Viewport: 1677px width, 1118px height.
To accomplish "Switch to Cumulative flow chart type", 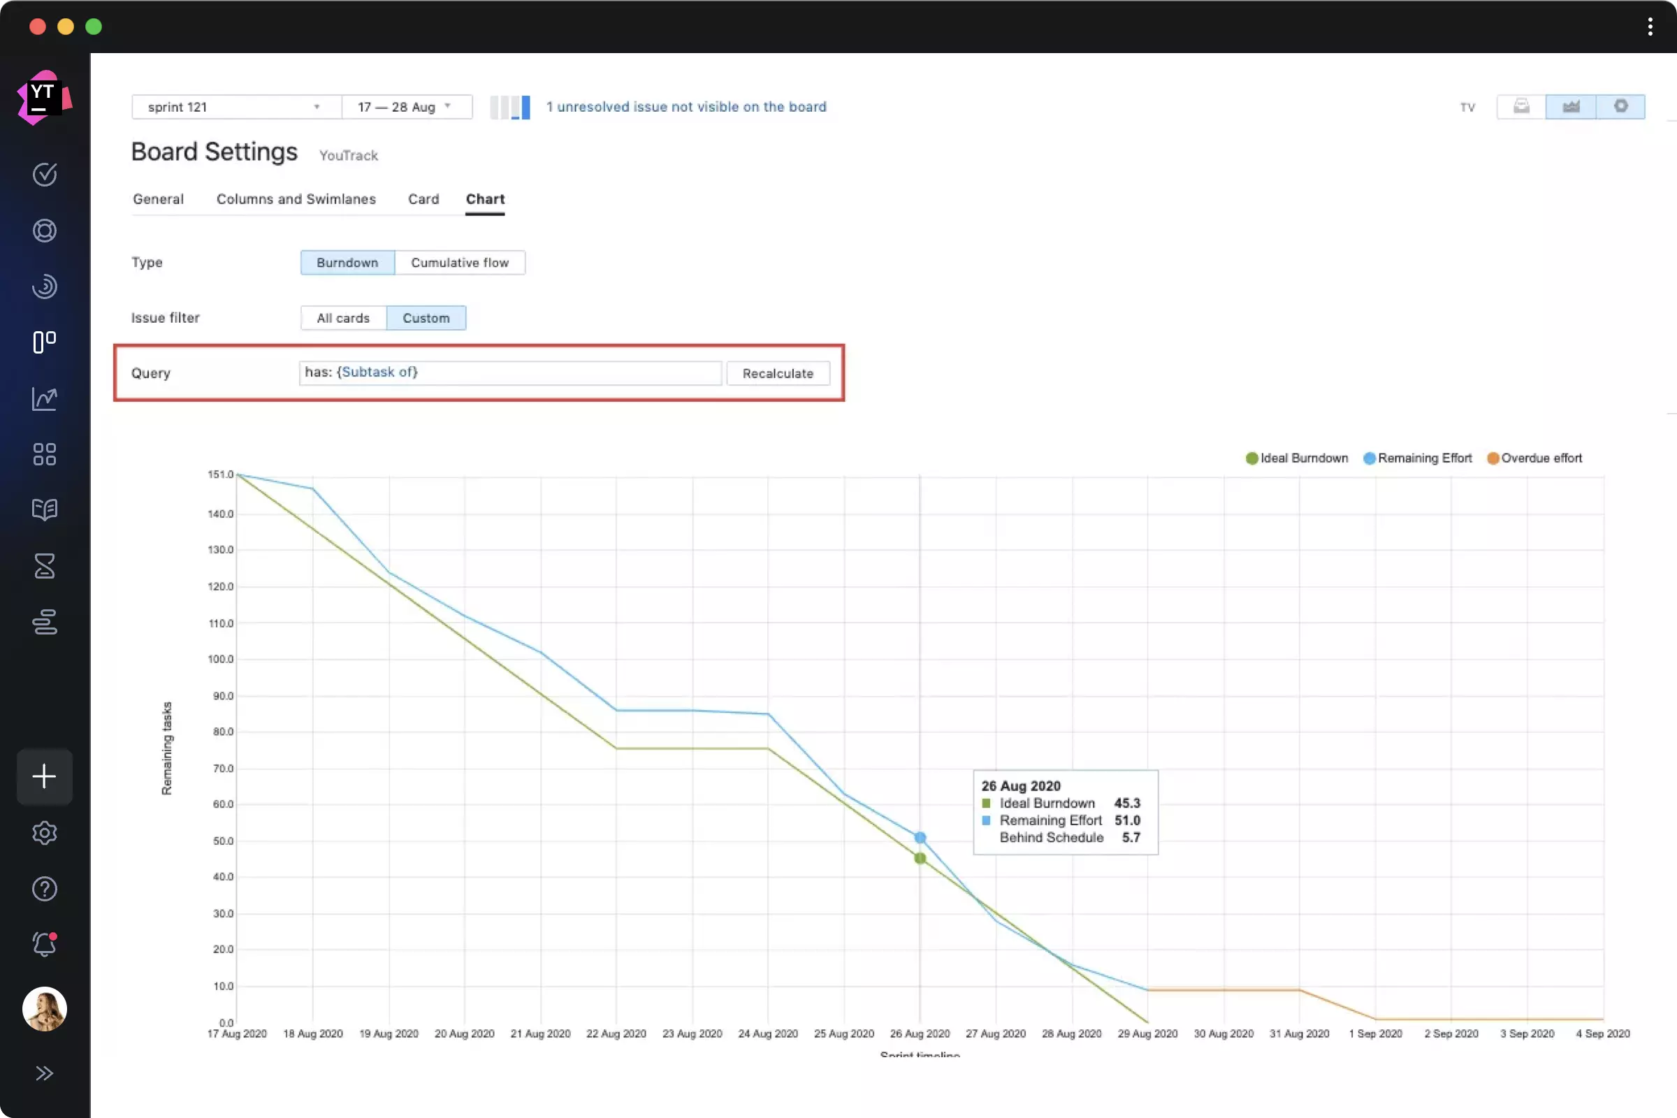I will click(x=459, y=262).
